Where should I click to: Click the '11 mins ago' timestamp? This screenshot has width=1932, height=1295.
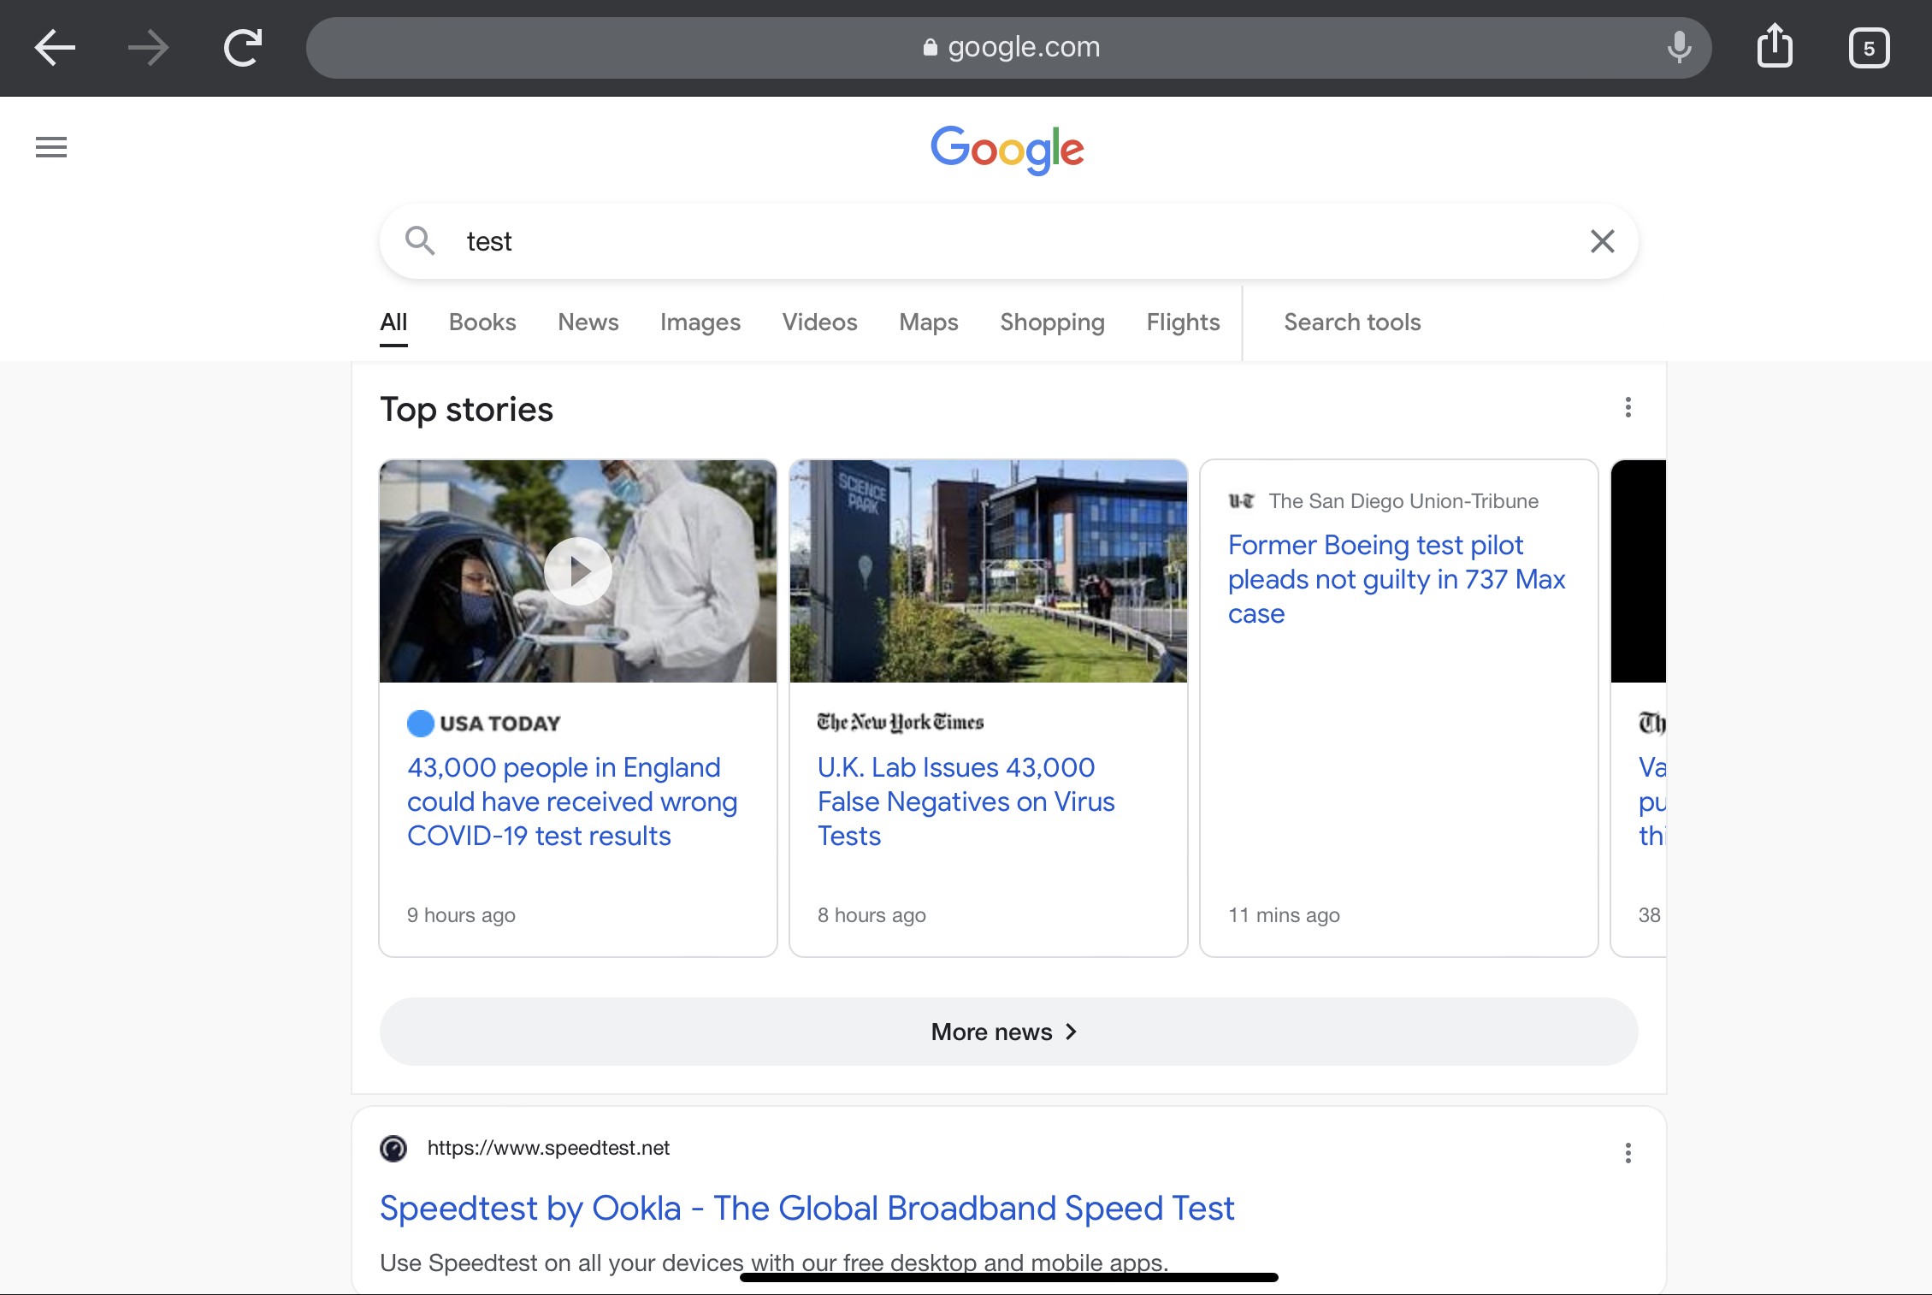click(1284, 915)
